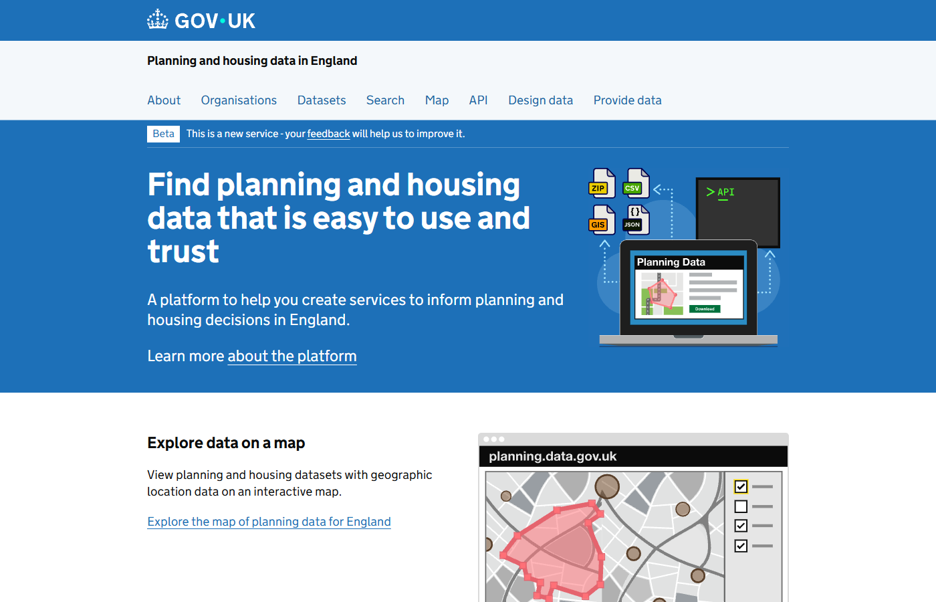Follow the feedback link in beta banner
Image resolution: width=936 pixels, height=602 pixels.
coord(328,134)
